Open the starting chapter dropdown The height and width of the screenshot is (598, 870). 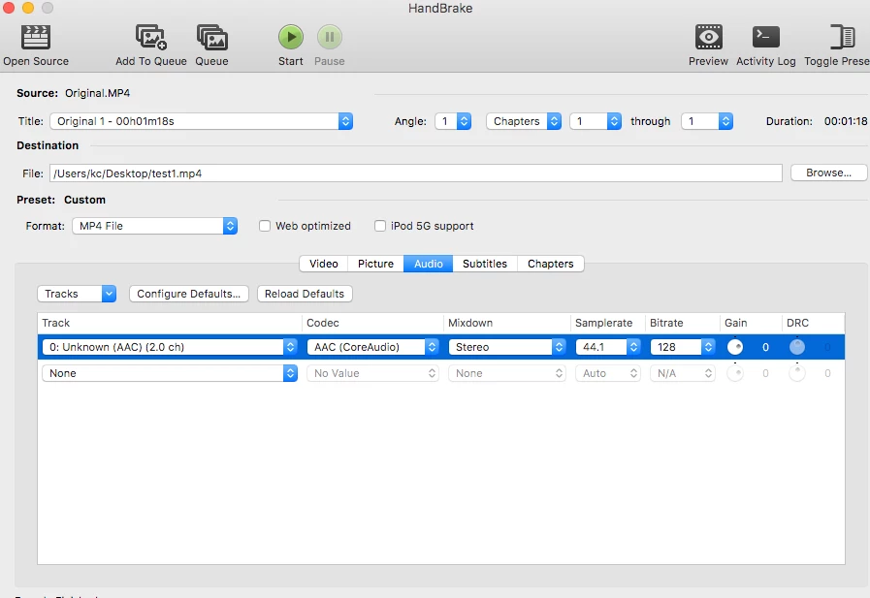coord(596,121)
